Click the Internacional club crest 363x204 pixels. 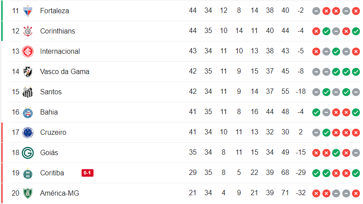28,51
